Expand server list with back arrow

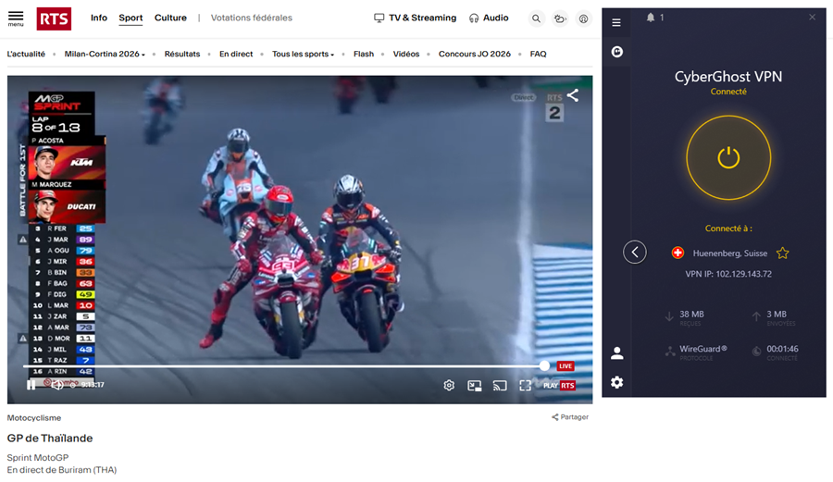pyautogui.click(x=635, y=253)
